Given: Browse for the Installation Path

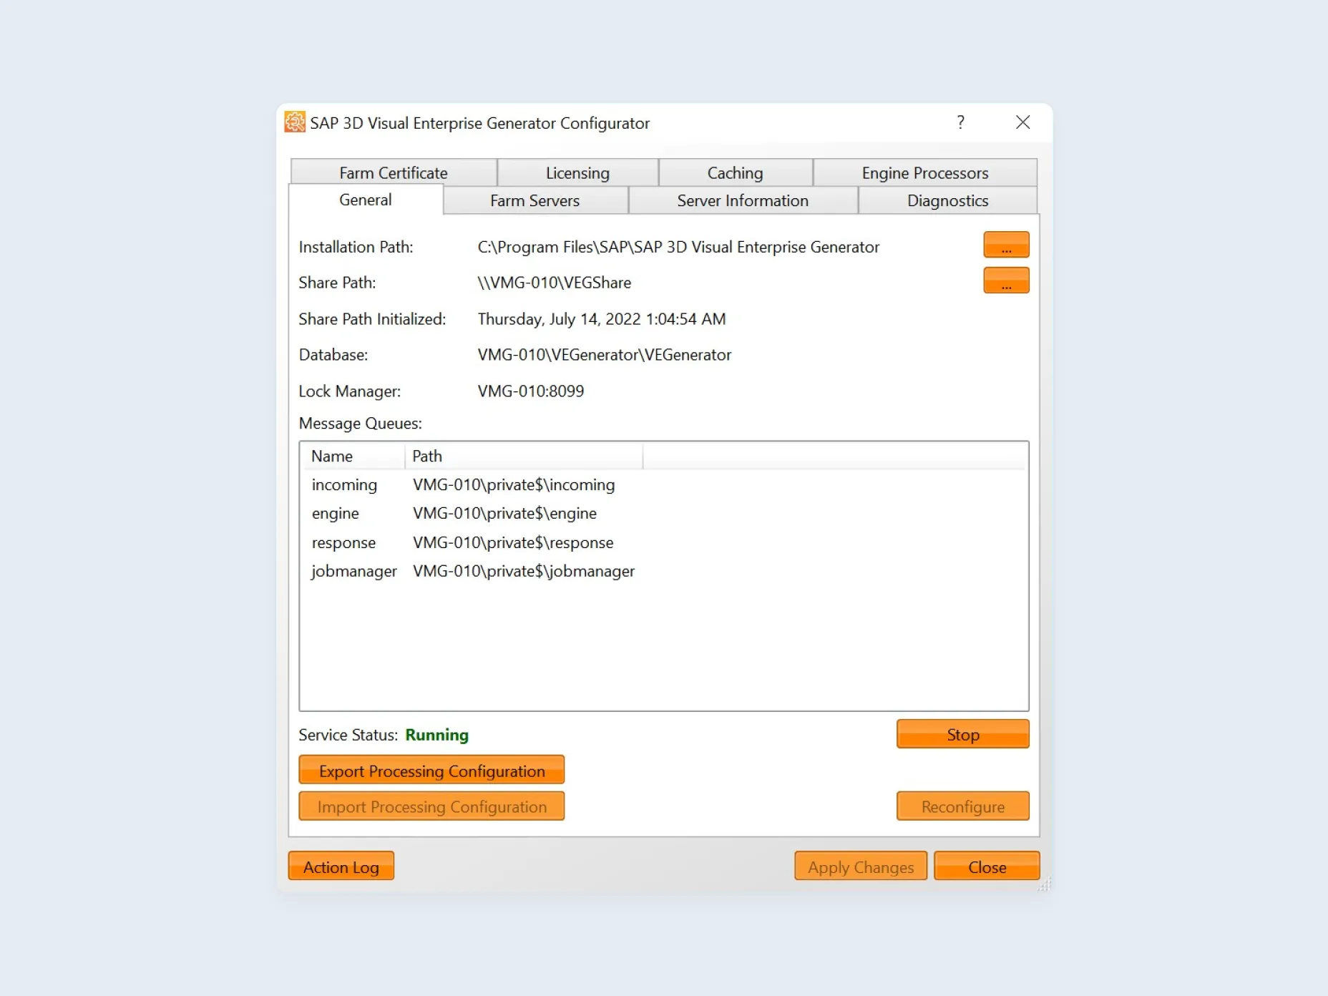Looking at the screenshot, I should pos(1006,245).
